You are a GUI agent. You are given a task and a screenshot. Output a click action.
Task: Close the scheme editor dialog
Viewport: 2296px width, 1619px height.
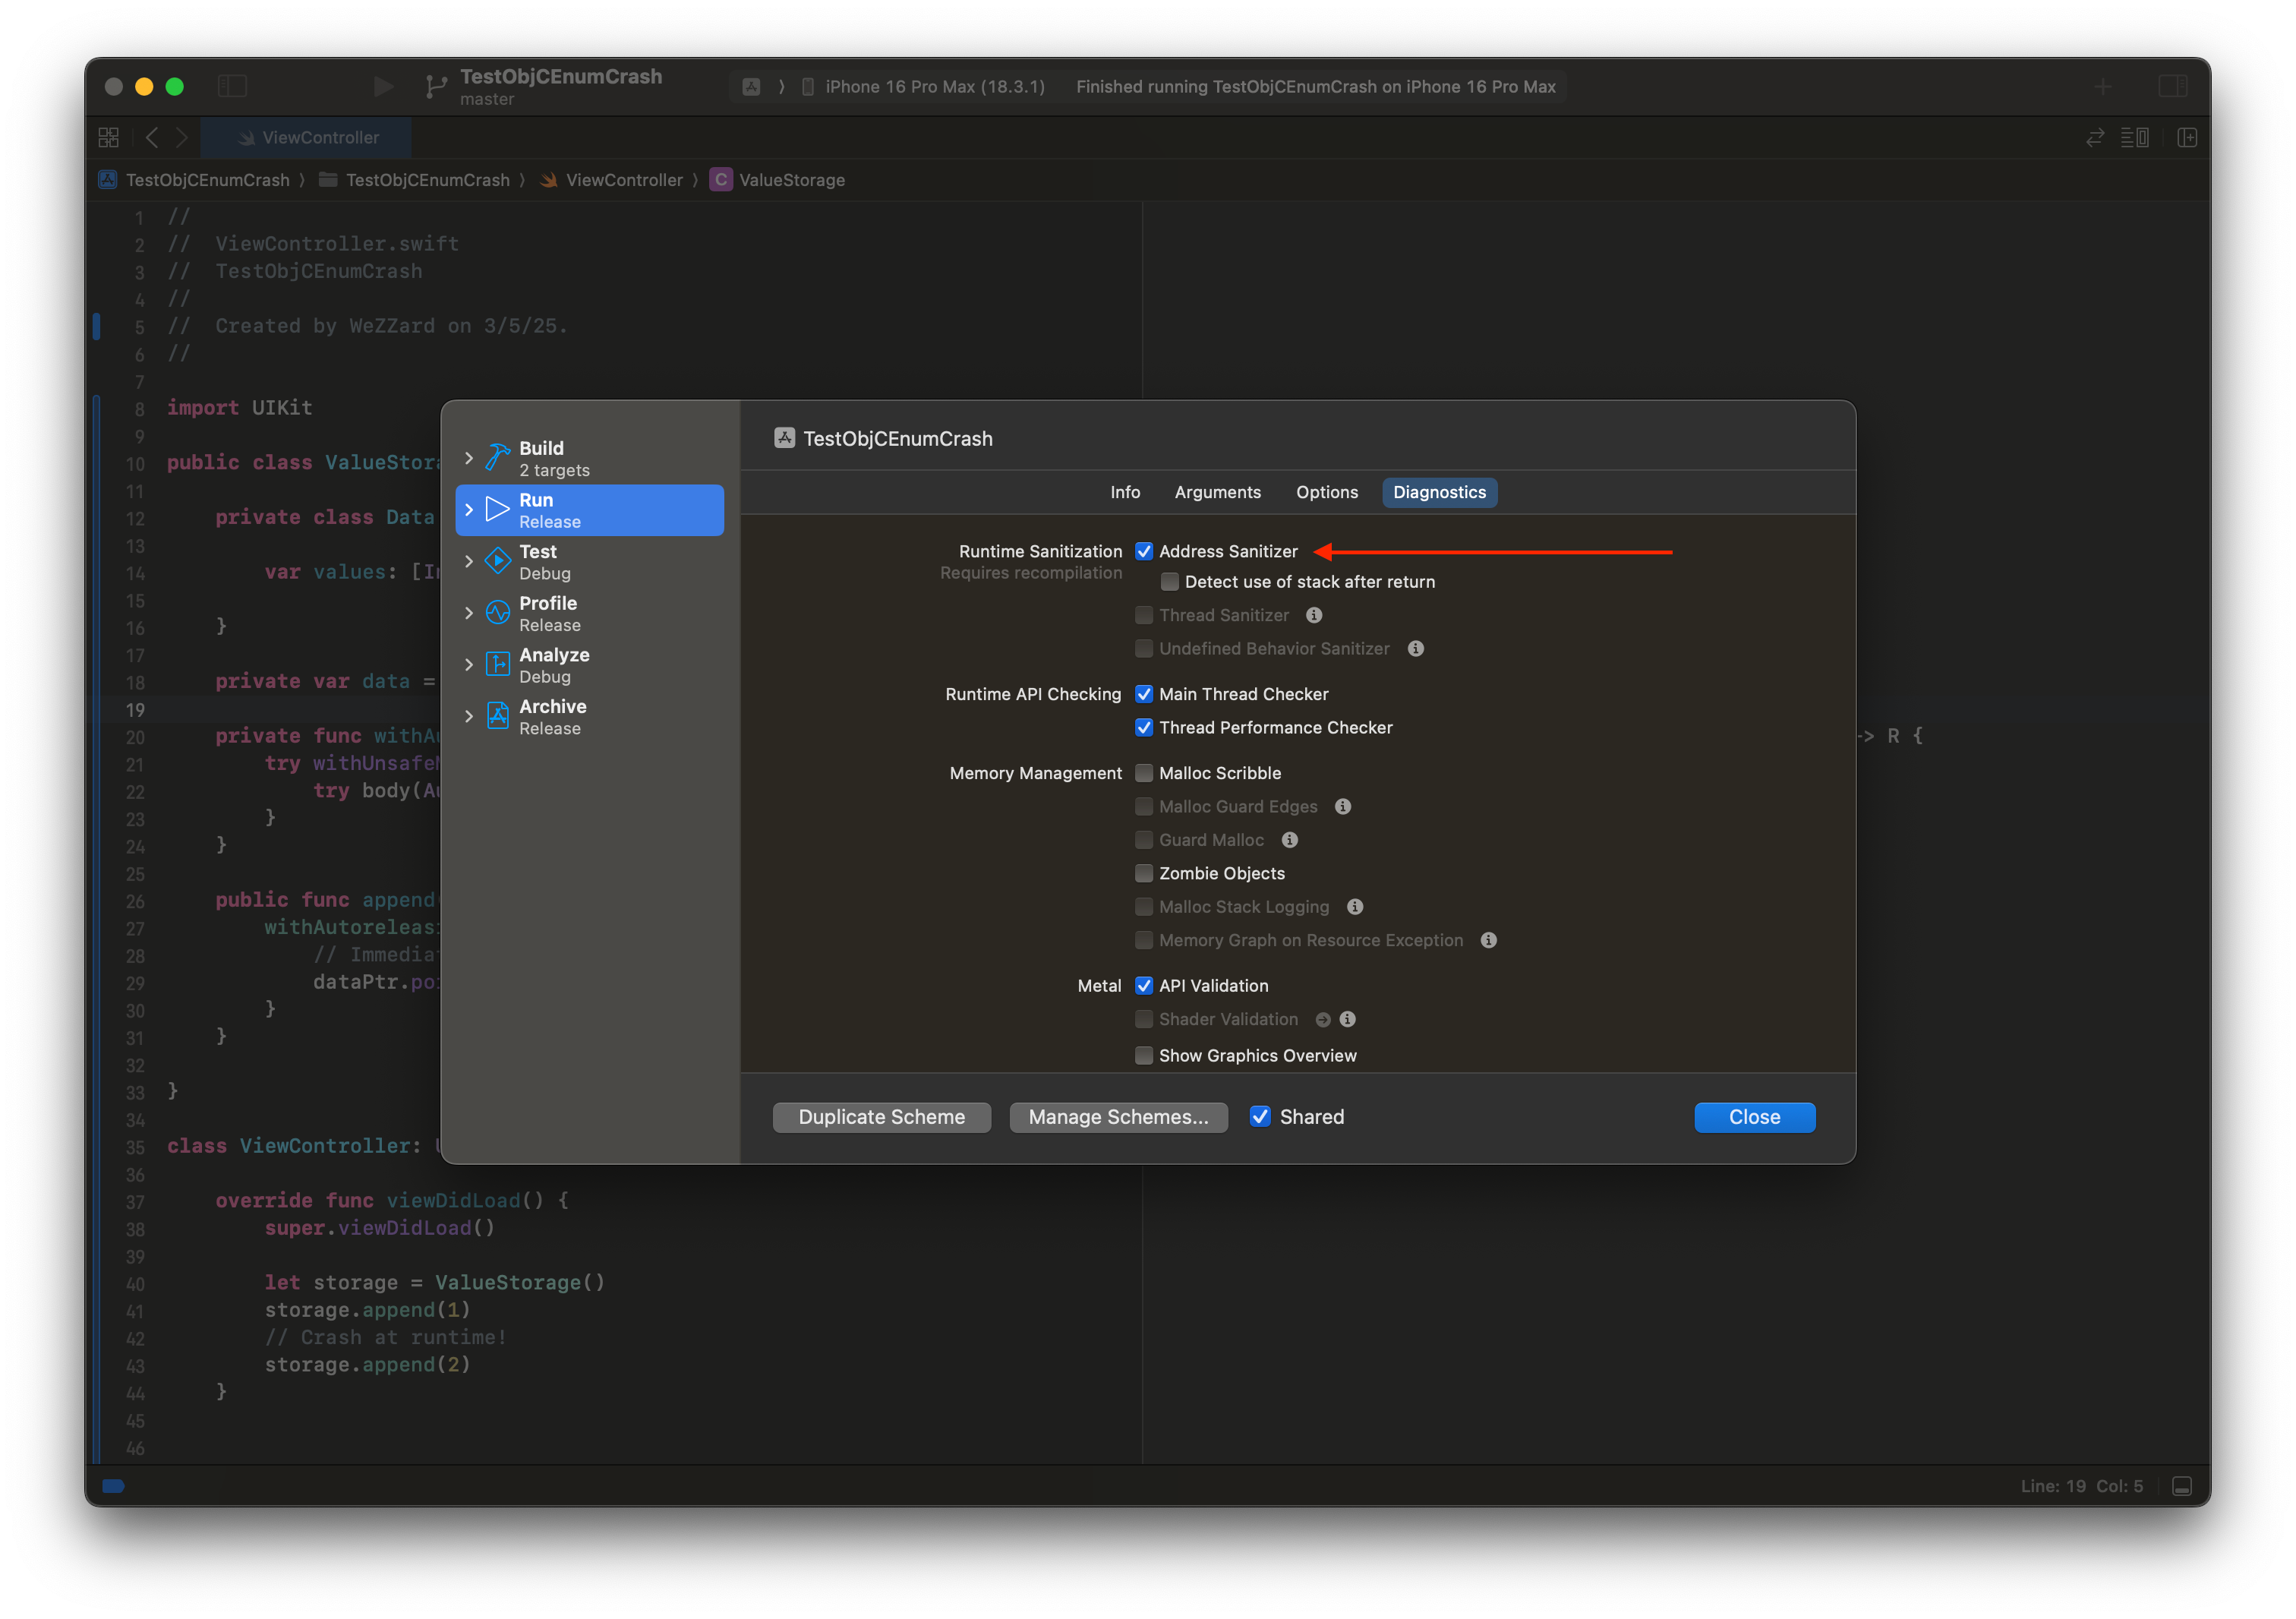[x=1754, y=1117]
